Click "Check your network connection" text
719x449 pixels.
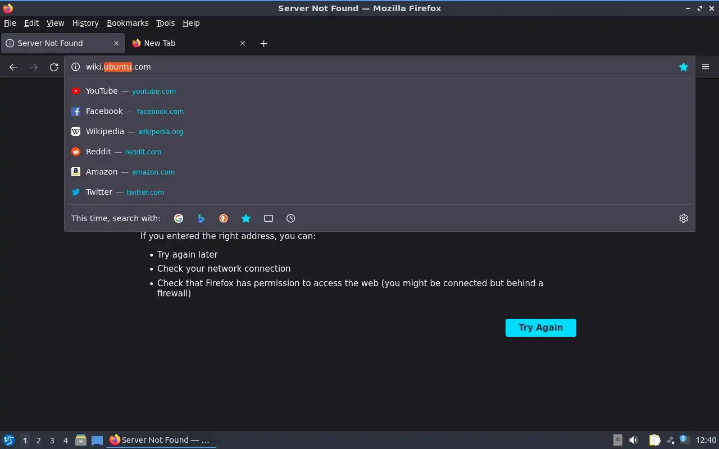pyautogui.click(x=224, y=269)
